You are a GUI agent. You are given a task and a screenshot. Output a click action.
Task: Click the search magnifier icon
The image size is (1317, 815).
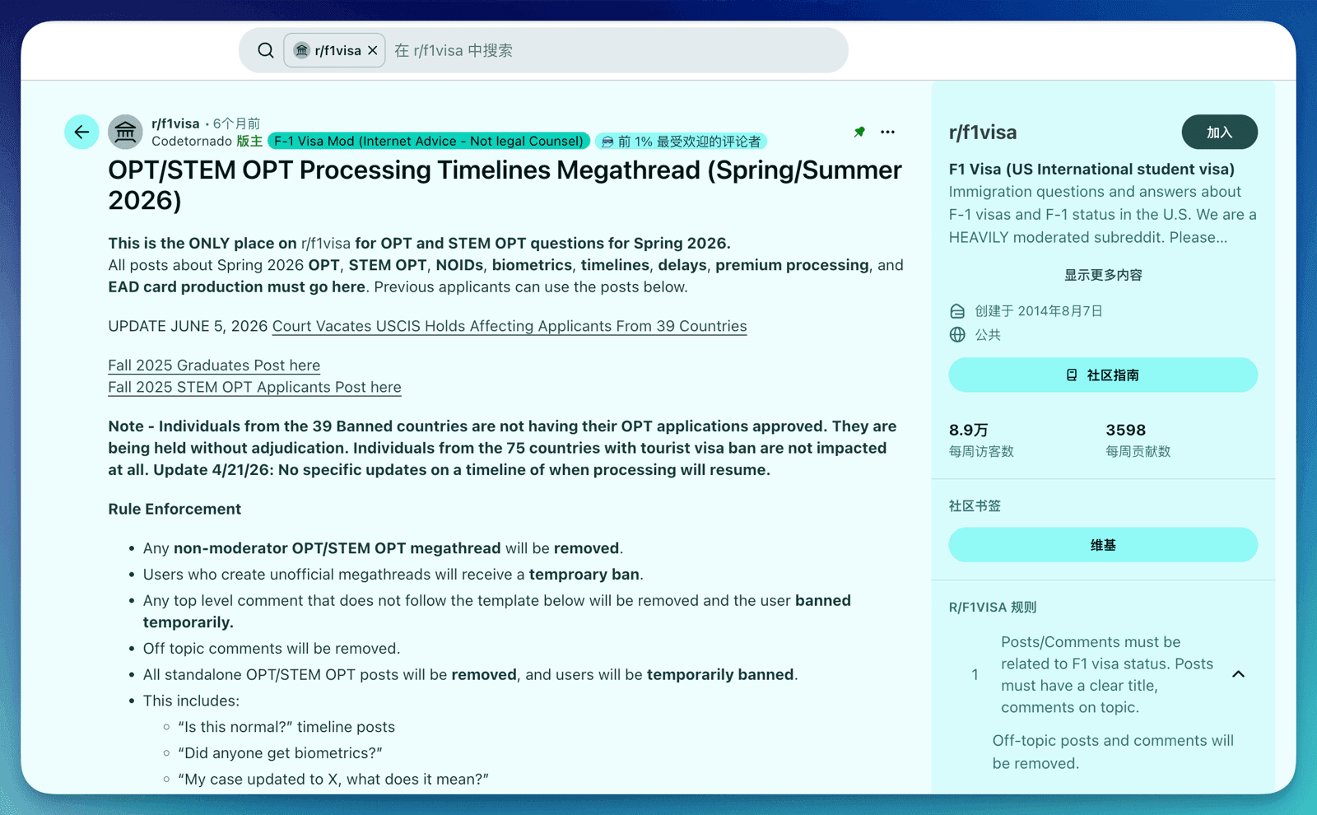pyautogui.click(x=265, y=50)
